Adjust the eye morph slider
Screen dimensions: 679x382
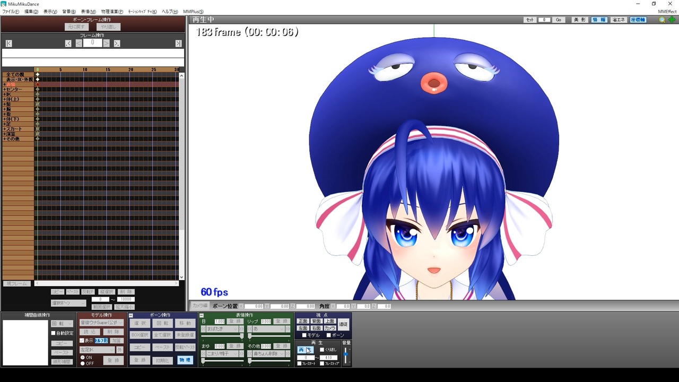[x=223, y=336]
